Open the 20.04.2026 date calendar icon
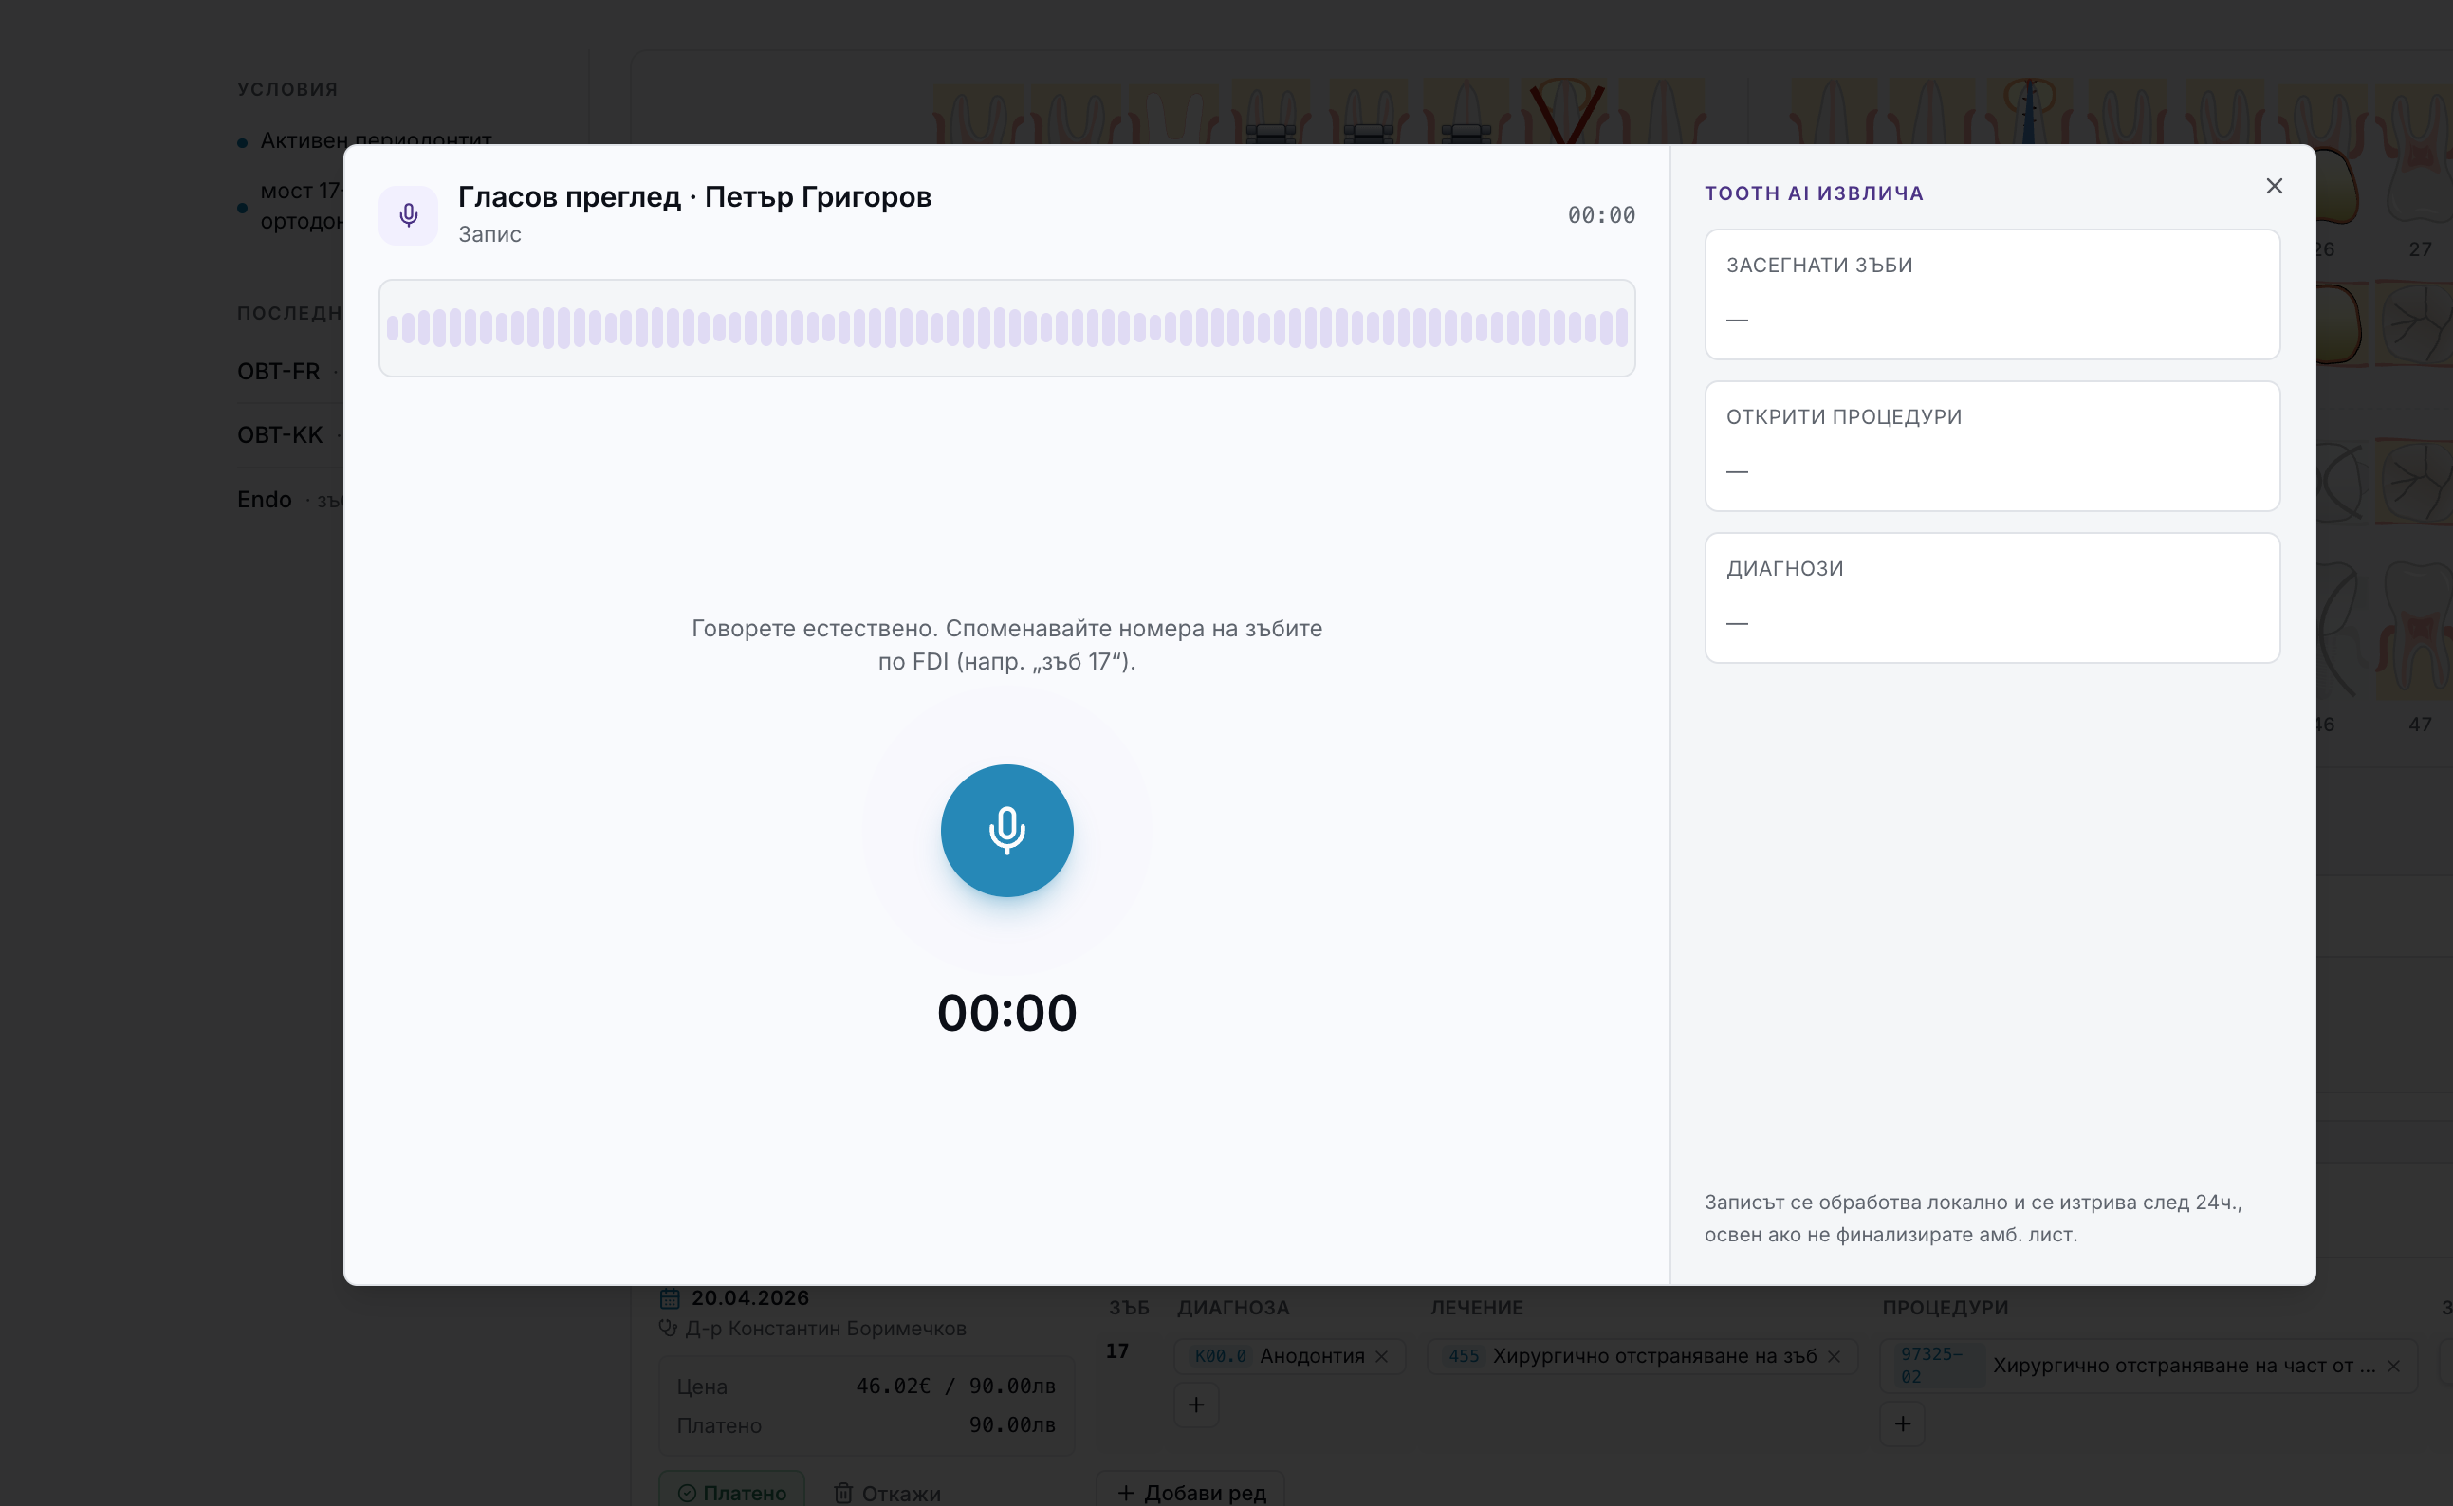The width and height of the screenshot is (2453, 1506). (x=671, y=1297)
